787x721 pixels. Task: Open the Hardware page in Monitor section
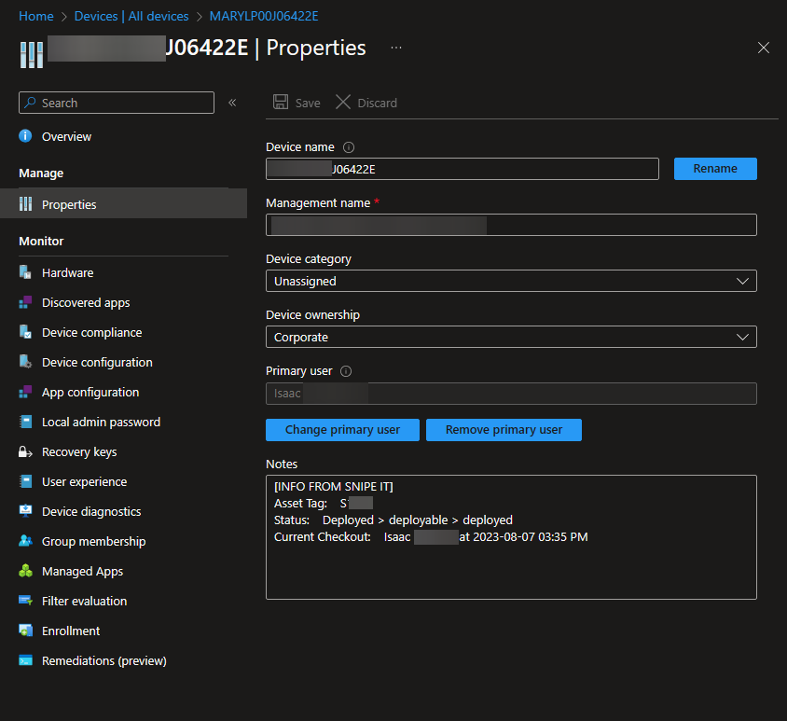(70, 272)
